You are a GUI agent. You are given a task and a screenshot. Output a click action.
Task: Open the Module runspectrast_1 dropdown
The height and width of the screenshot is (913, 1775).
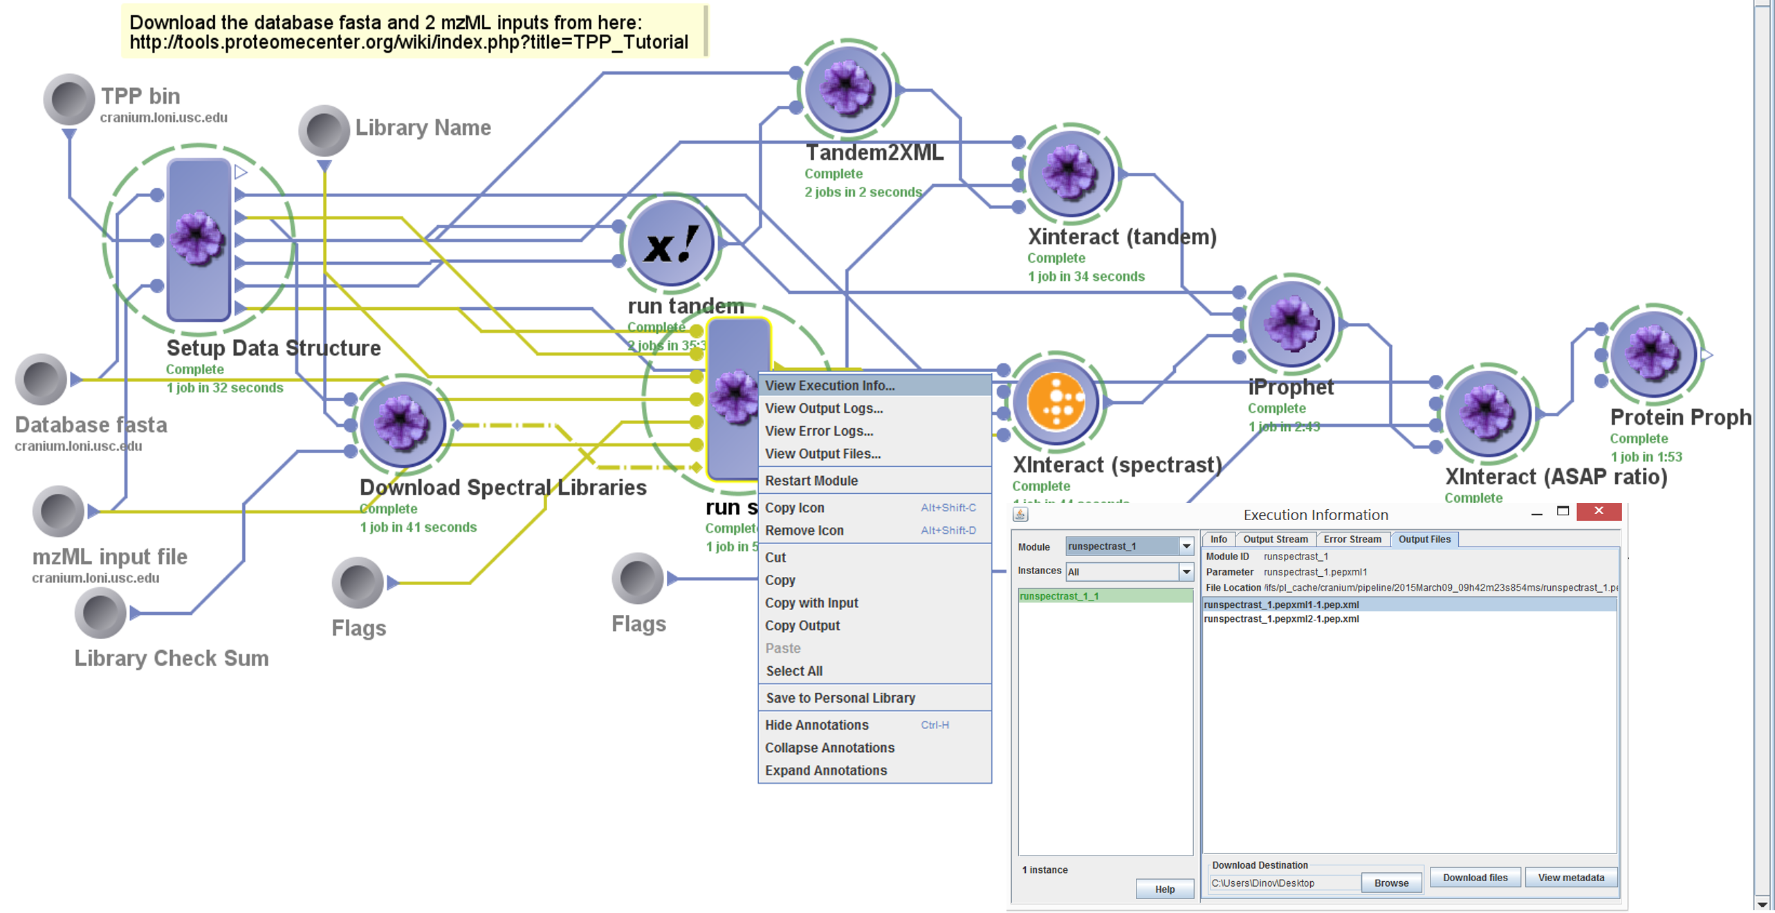tap(1186, 546)
